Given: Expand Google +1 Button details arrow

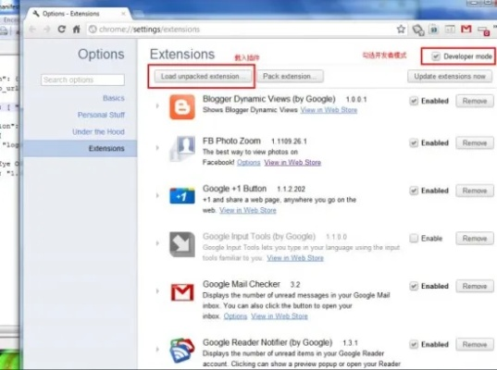Looking at the screenshot, I should click(157, 195).
